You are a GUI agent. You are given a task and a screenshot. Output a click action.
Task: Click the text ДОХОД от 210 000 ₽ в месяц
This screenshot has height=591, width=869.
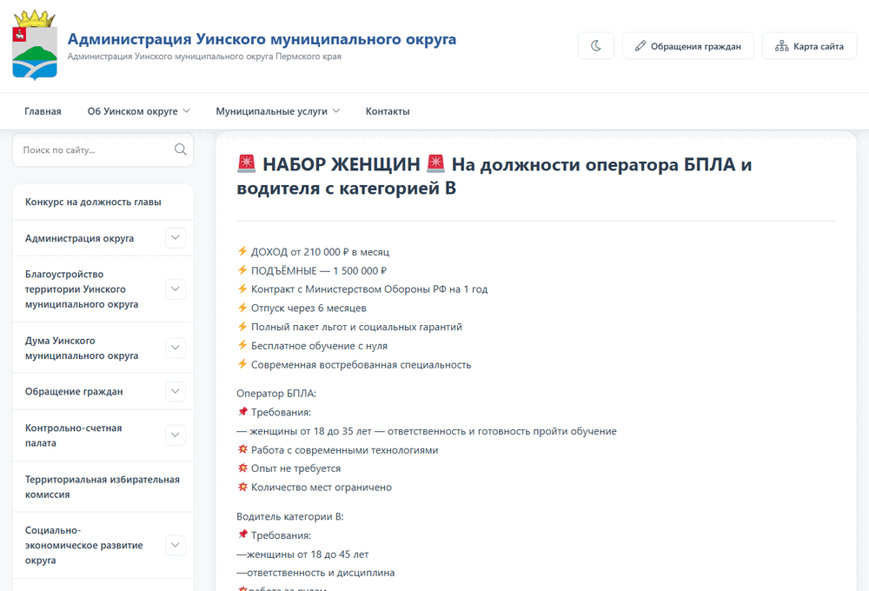coord(320,252)
